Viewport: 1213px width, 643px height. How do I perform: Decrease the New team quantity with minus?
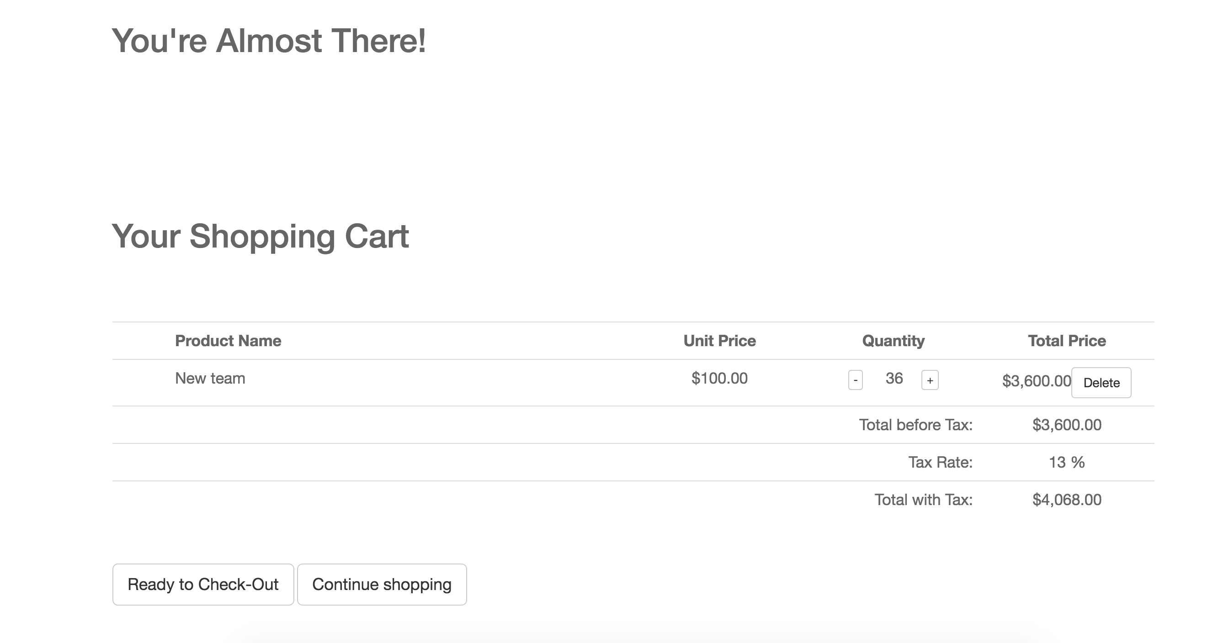click(x=855, y=380)
